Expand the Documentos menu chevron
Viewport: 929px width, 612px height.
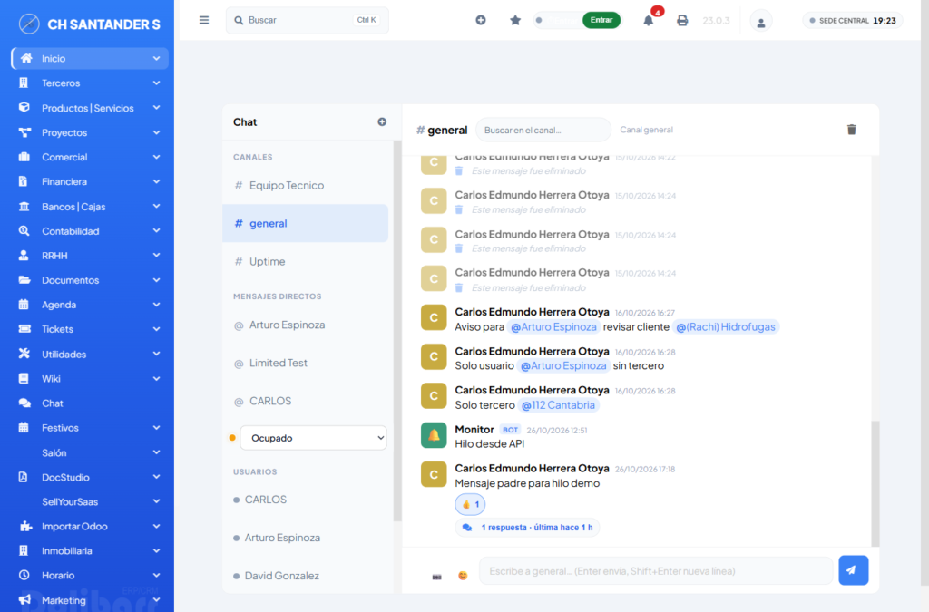pyautogui.click(x=156, y=280)
